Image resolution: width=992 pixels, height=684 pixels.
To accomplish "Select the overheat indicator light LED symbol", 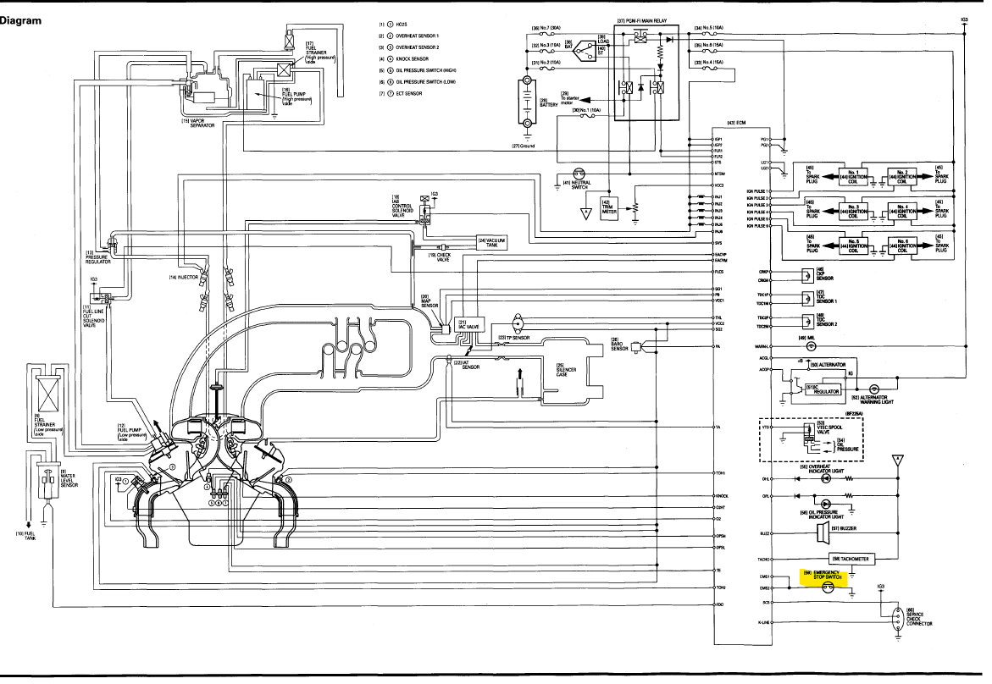I will click(826, 478).
